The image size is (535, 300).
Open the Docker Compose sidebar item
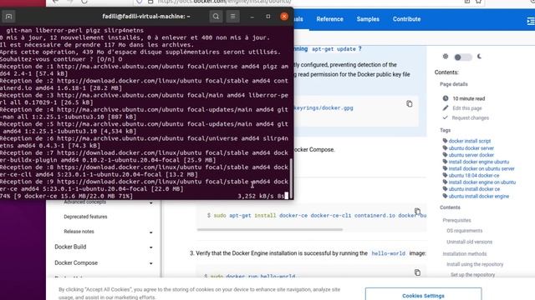76,262
